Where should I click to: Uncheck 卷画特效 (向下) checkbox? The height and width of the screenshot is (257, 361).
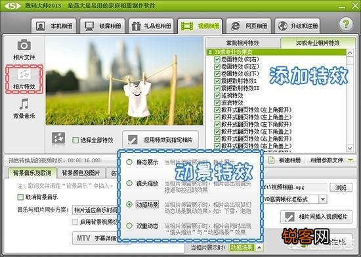click(217, 74)
